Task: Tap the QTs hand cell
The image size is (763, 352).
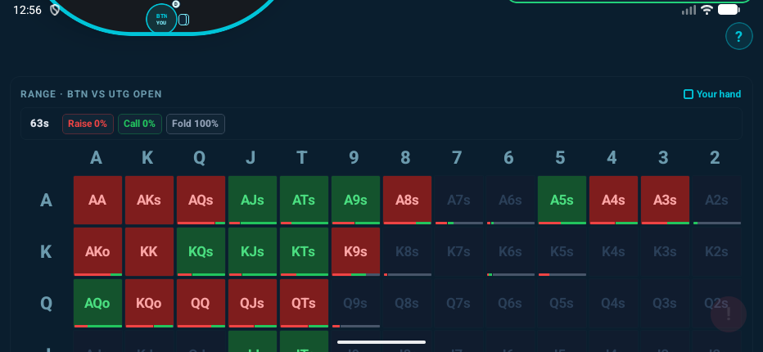Action: coord(304,303)
